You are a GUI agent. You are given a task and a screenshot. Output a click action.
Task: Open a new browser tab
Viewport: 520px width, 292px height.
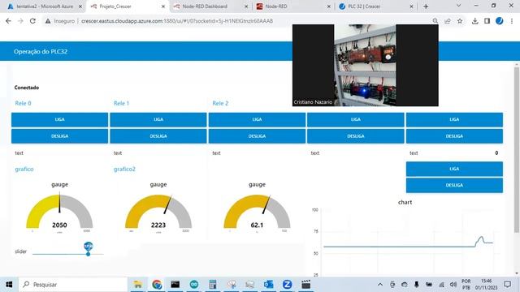pos(426,6)
